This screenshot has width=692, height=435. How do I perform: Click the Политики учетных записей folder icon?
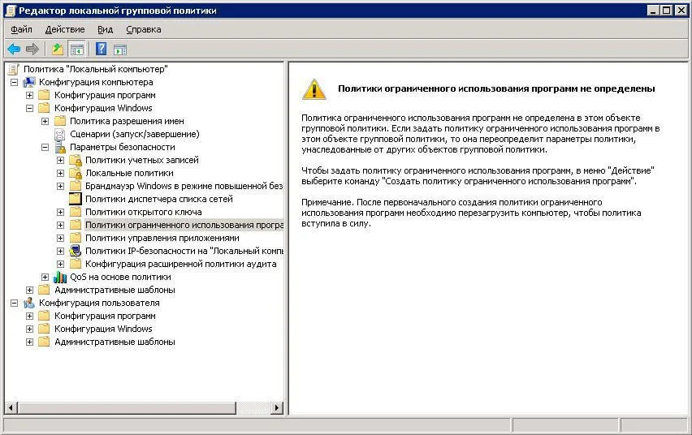[x=76, y=160]
